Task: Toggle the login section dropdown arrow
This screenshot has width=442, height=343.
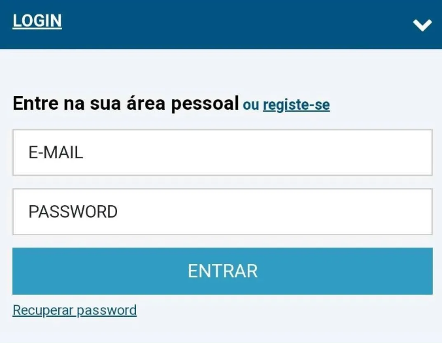Action: tap(422, 25)
